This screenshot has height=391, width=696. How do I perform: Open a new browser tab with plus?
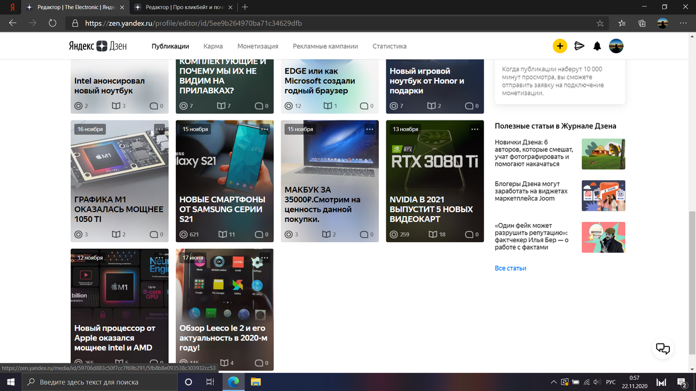(245, 7)
